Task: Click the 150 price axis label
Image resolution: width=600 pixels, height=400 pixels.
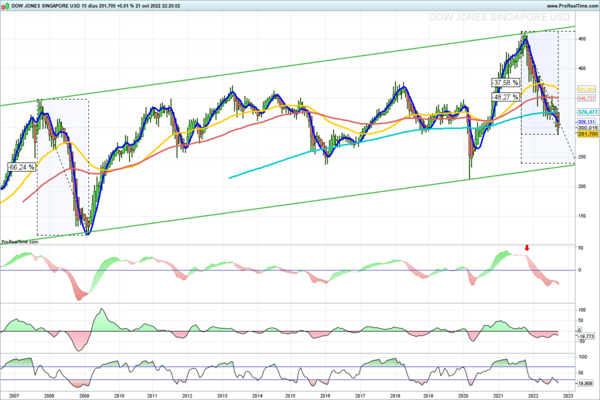Action: [582, 216]
